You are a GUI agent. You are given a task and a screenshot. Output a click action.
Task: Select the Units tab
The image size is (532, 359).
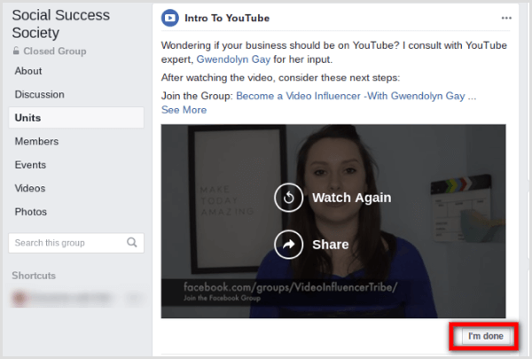(x=76, y=118)
